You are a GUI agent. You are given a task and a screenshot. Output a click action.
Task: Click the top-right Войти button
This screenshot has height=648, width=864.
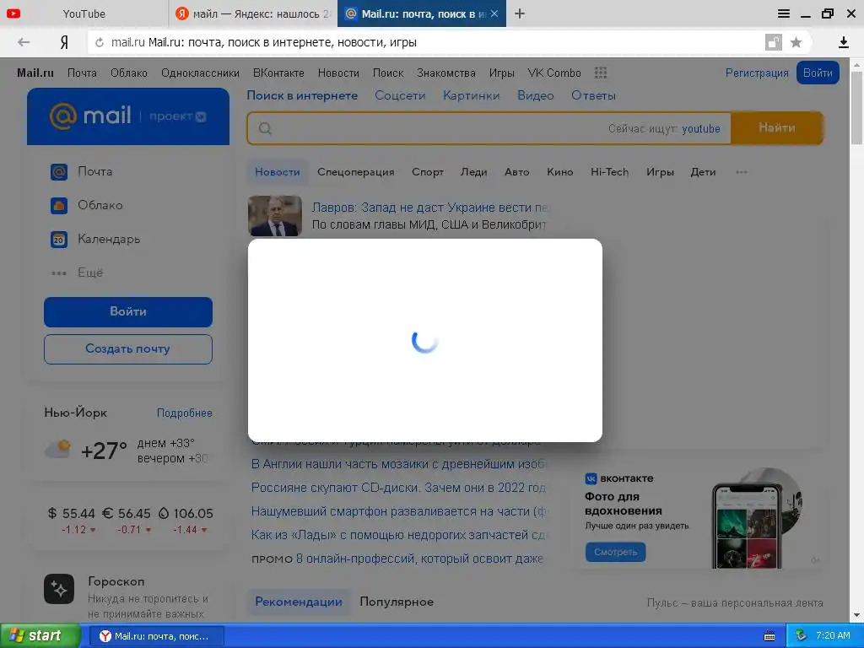click(818, 73)
